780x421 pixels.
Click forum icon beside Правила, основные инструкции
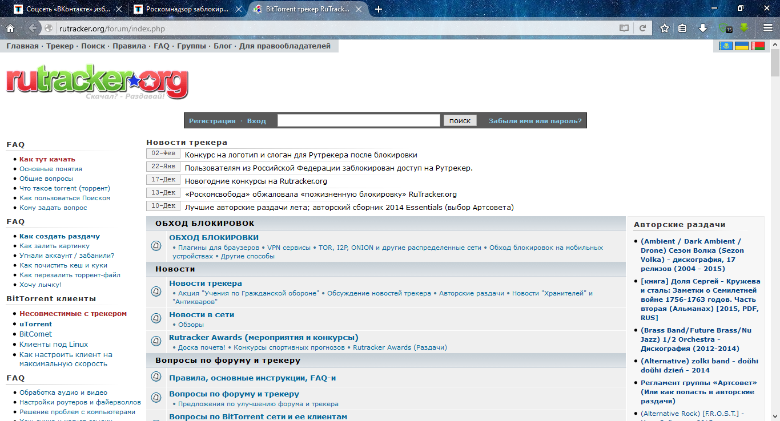point(156,377)
